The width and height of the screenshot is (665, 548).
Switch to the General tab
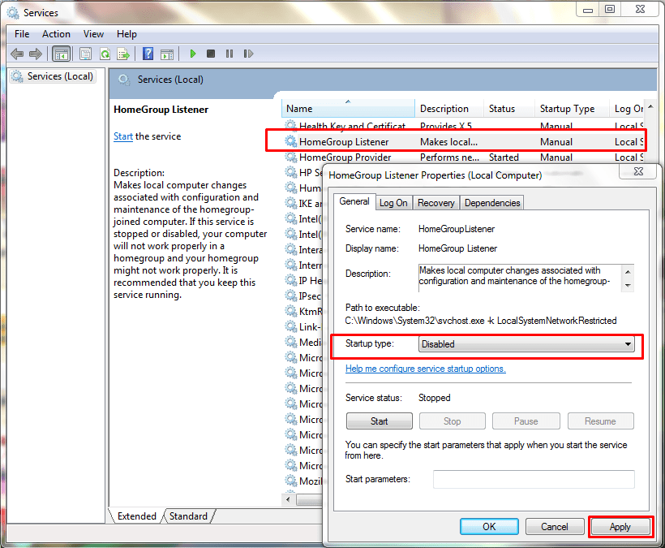354,201
